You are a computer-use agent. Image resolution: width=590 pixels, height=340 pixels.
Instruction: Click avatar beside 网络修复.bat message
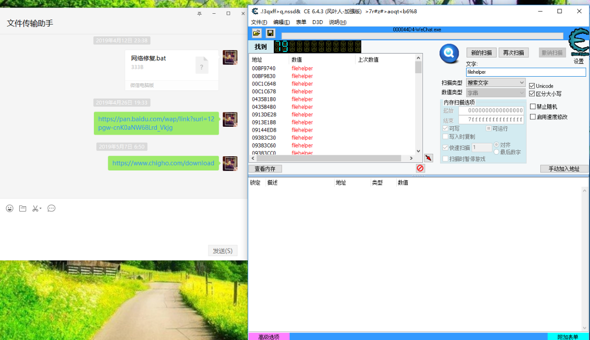230,57
